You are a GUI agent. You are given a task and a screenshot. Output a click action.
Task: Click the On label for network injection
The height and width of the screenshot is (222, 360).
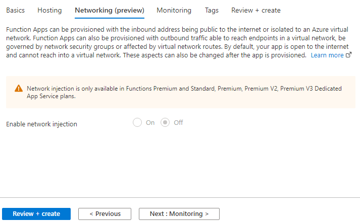pyautogui.click(x=150, y=123)
